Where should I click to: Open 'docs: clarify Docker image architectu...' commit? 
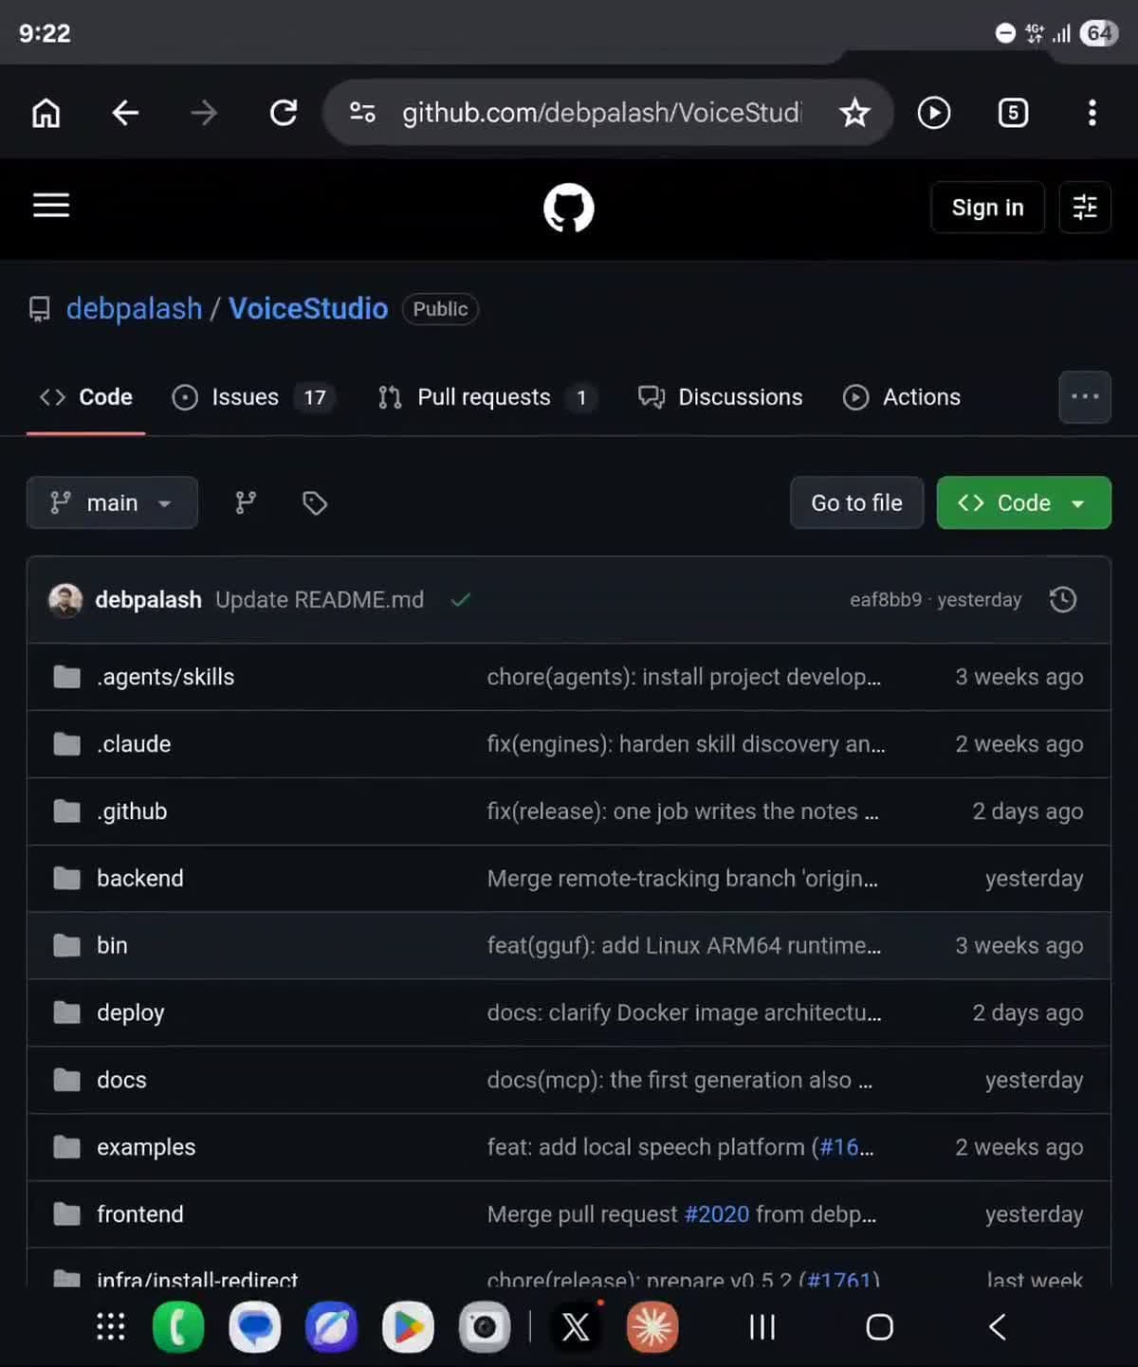684,1013
